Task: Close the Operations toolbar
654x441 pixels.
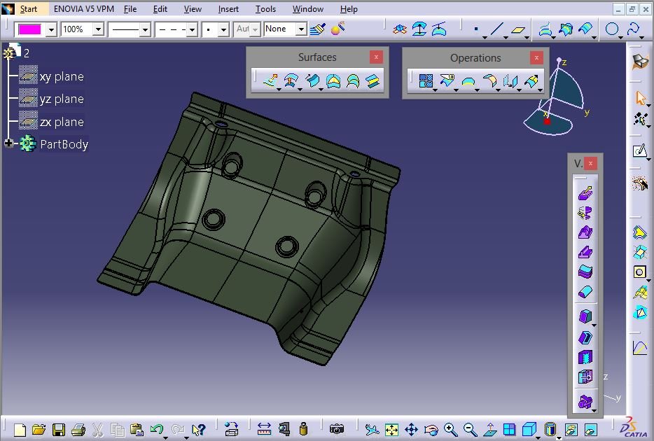Action: click(536, 58)
